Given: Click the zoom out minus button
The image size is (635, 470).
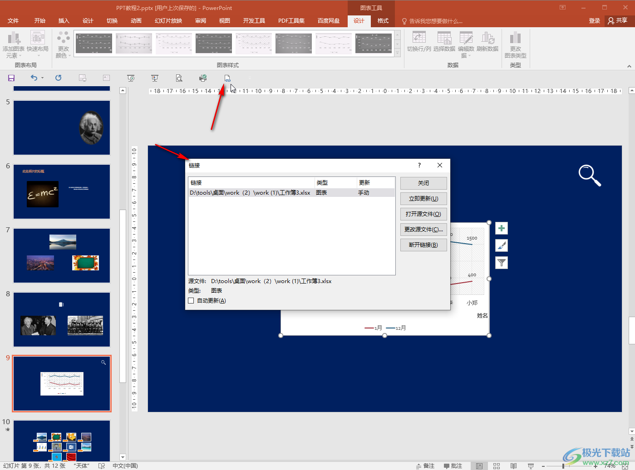Looking at the screenshot, I should 543,466.
